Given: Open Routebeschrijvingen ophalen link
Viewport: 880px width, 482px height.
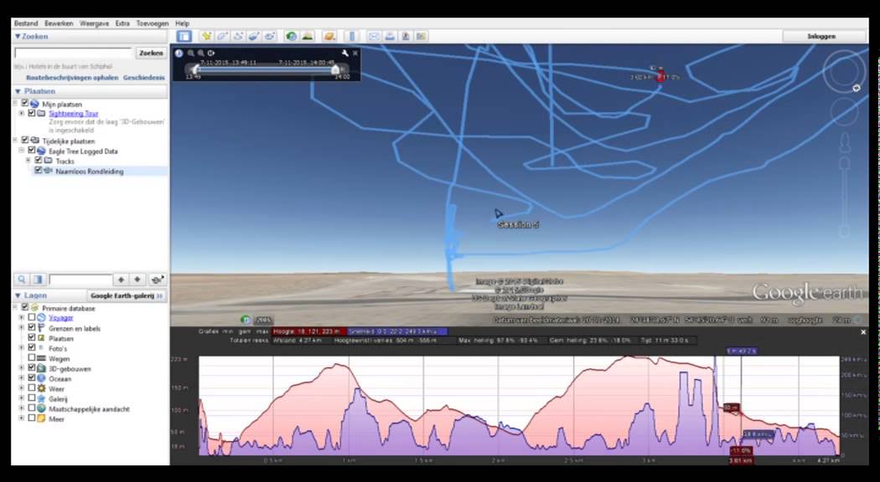Looking at the screenshot, I should (x=72, y=78).
